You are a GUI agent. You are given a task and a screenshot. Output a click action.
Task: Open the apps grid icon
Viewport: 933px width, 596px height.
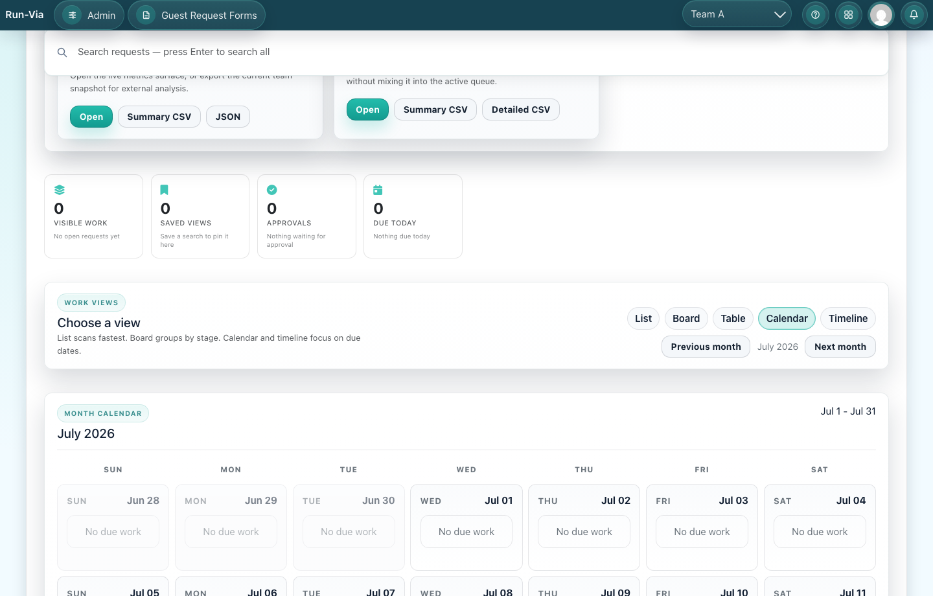(848, 14)
